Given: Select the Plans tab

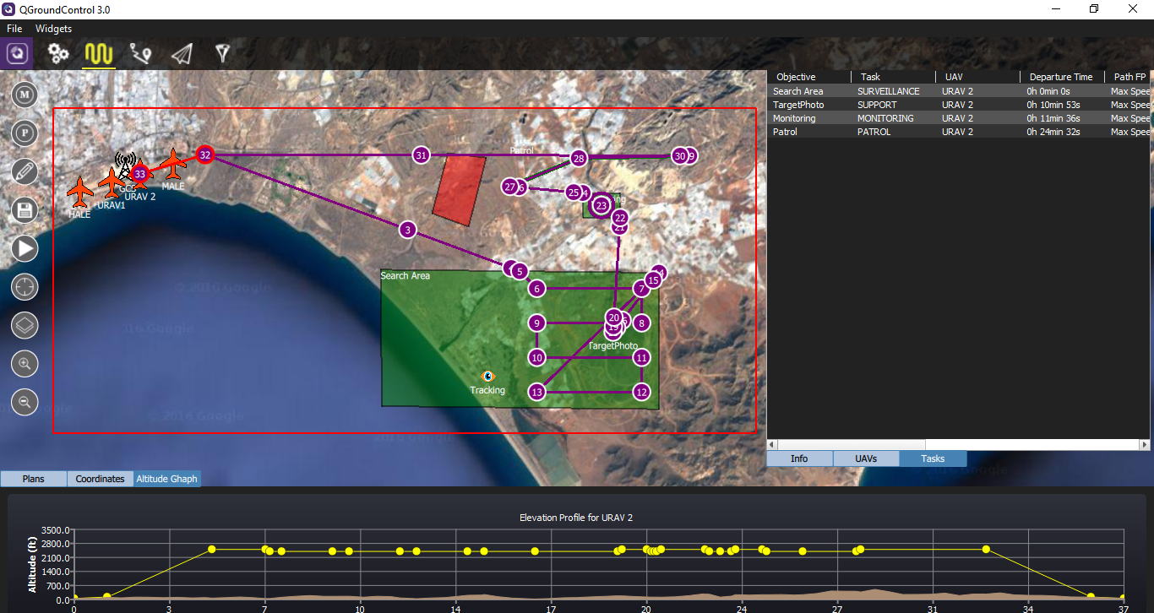Looking at the screenshot, I should [x=34, y=479].
